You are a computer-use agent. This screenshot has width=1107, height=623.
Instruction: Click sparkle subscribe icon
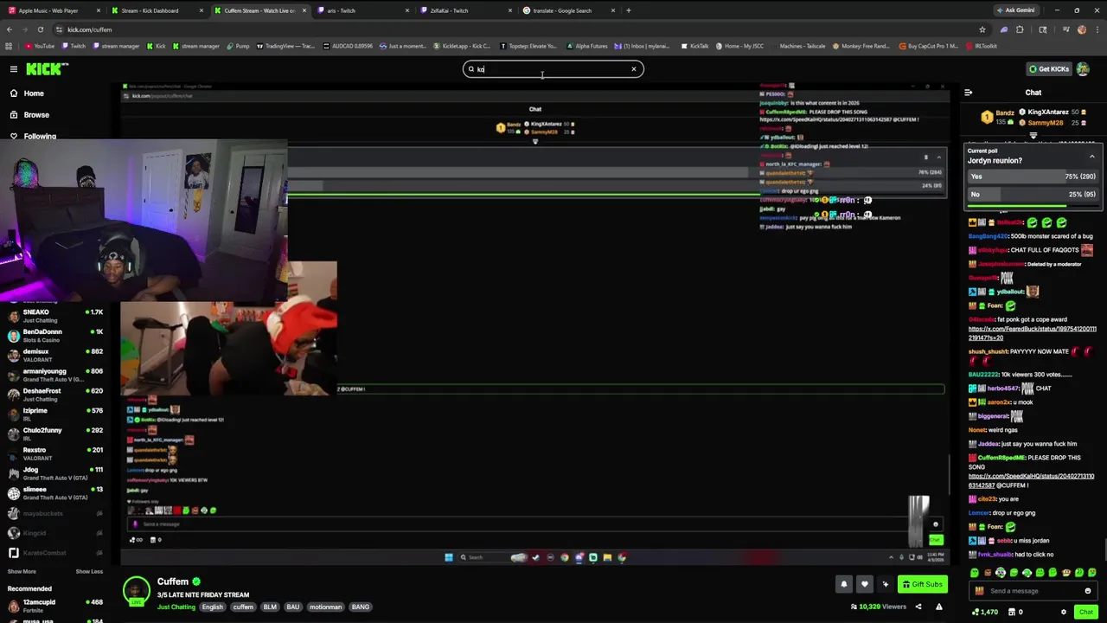(x=885, y=584)
